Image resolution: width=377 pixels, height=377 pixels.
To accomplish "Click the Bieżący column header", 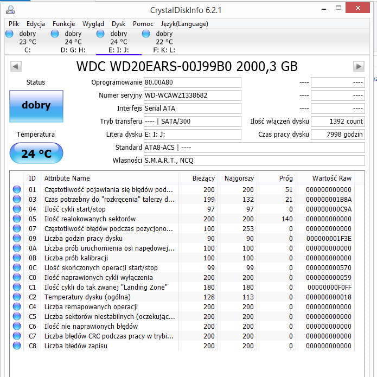I will point(199,178).
